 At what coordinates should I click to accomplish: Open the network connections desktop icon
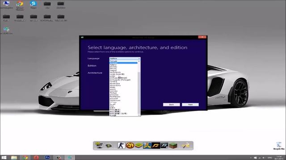[6, 31]
